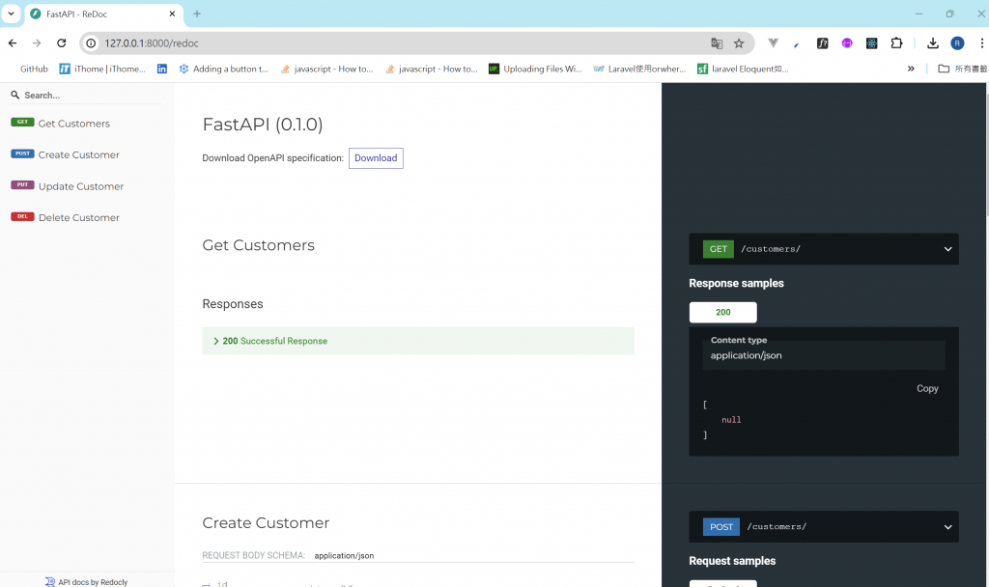Open the API docs by Redocly link

[x=86, y=582]
